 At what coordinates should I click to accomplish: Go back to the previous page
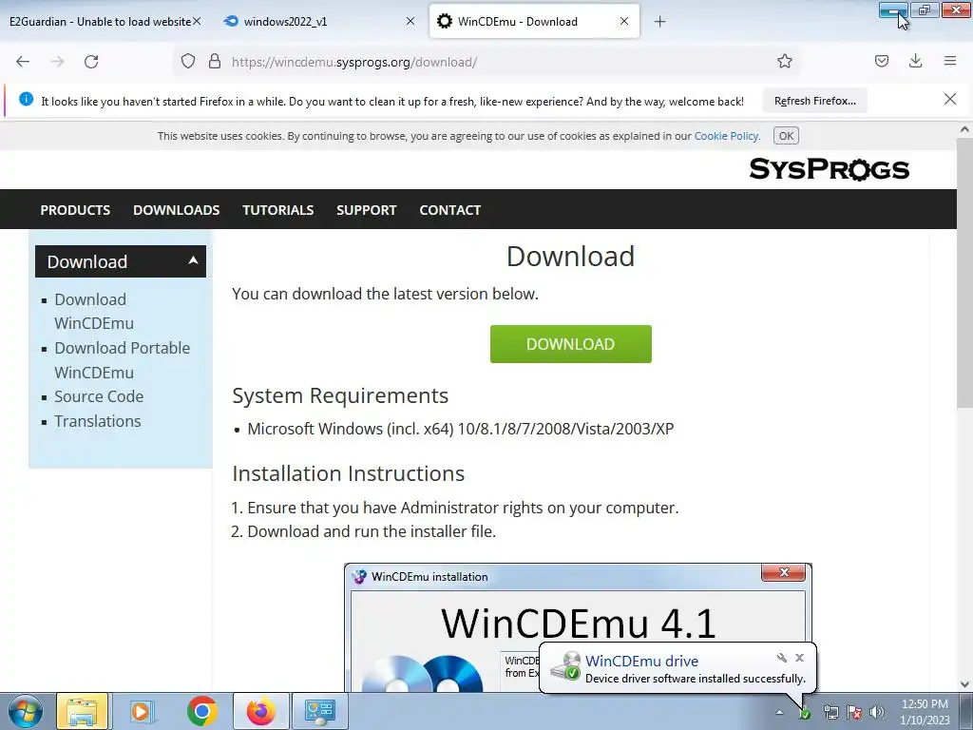click(x=23, y=62)
